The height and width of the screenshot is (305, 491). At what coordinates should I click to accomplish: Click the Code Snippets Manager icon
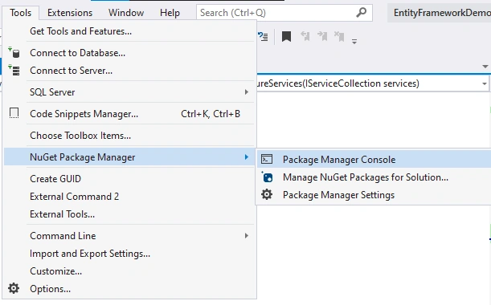click(x=14, y=113)
